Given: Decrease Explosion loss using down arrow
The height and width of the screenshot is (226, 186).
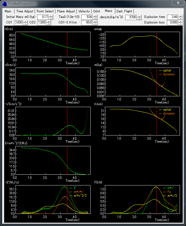Looking at the screenshot, I should [x=180, y=24].
